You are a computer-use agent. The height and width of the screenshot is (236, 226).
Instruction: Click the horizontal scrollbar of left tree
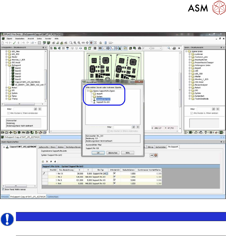coord(19,104)
